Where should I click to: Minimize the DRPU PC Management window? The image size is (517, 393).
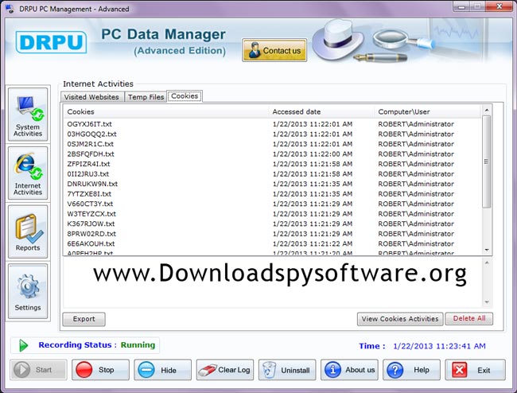point(461,6)
